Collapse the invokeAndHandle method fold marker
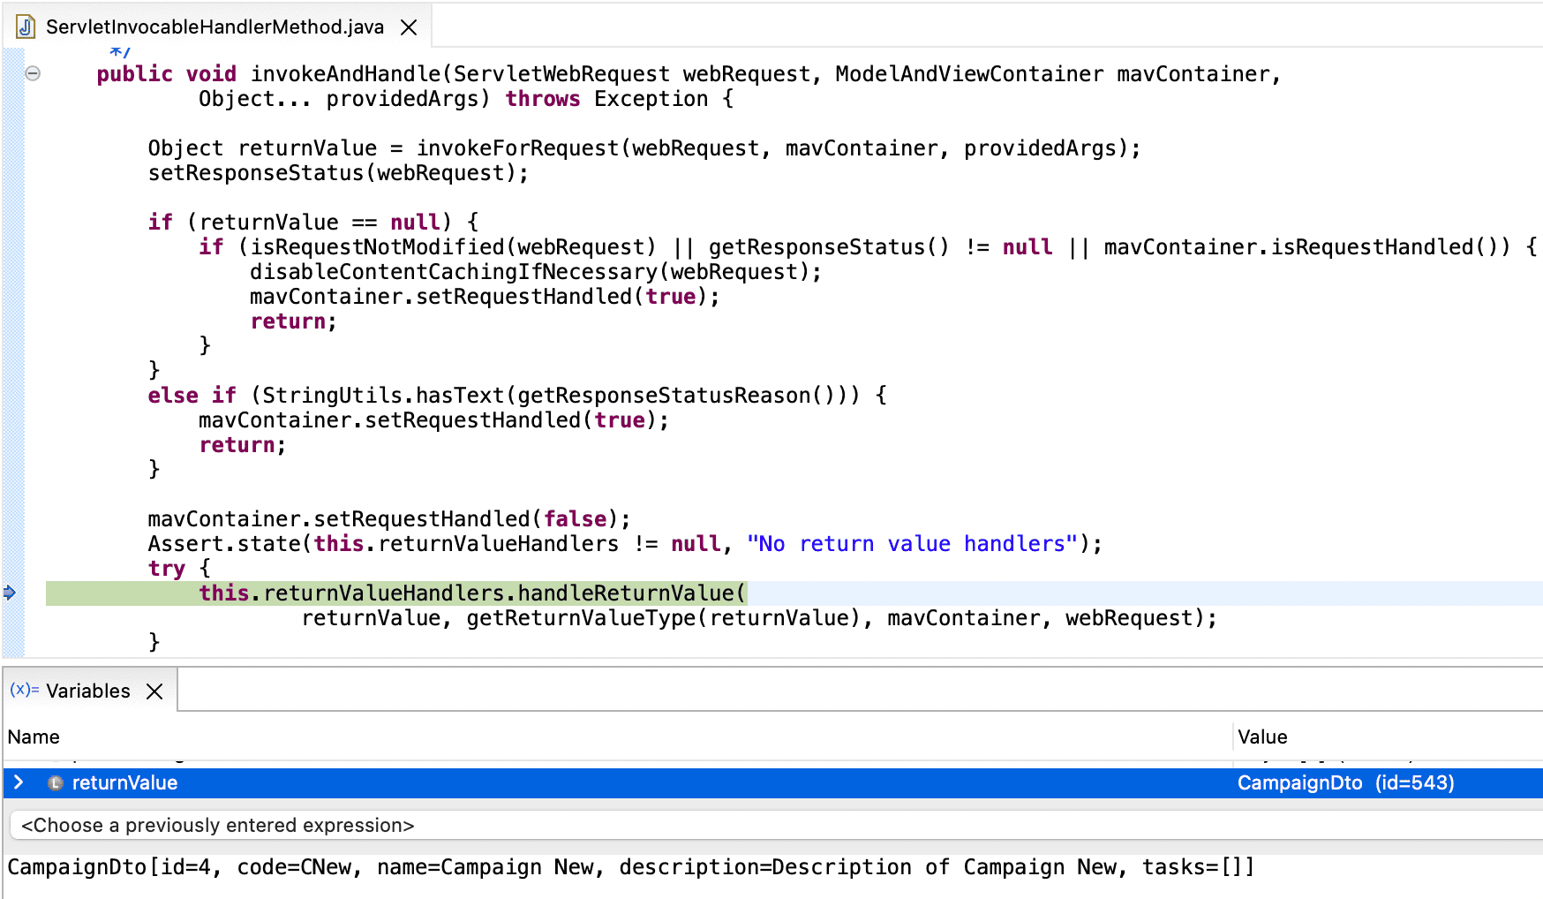Screen dimensions: 1543x899 33,73
